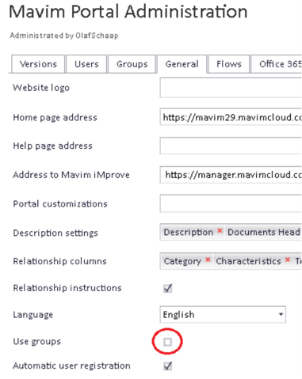Click the Description tag label
The width and height of the screenshot is (302, 379).
[189, 232]
